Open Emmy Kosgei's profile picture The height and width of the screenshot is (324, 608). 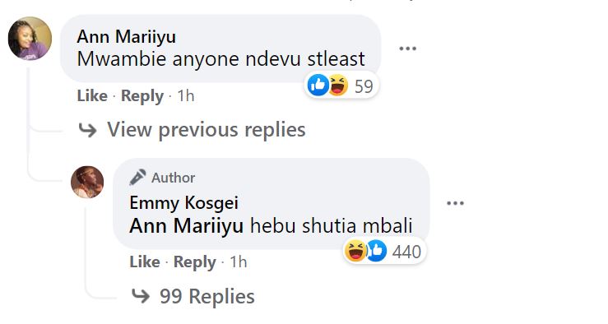tap(87, 183)
